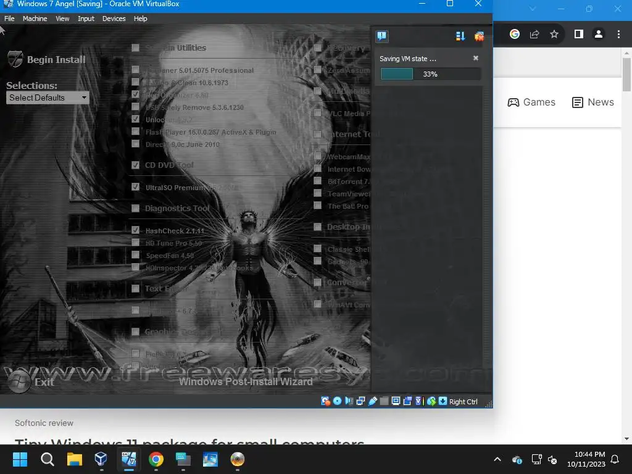Uncheck the HashCheck 2.1.11 checkbox
Screen dimensions: 632x474
pyautogui.click(x=135, y=230)
